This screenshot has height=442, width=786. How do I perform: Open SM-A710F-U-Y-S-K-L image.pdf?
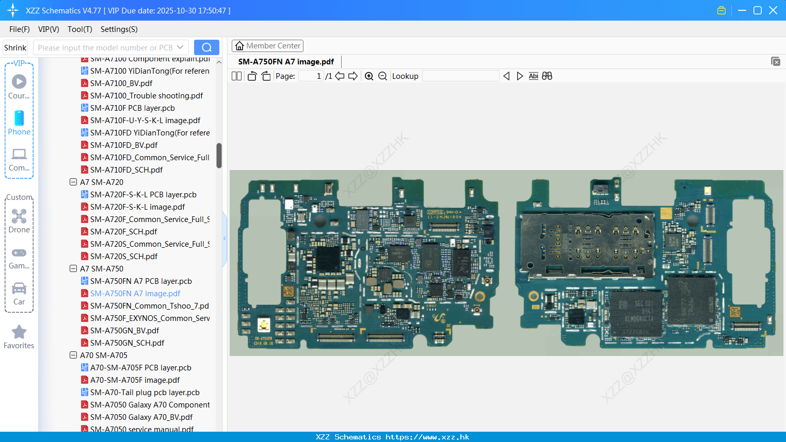tap(145, 120)
